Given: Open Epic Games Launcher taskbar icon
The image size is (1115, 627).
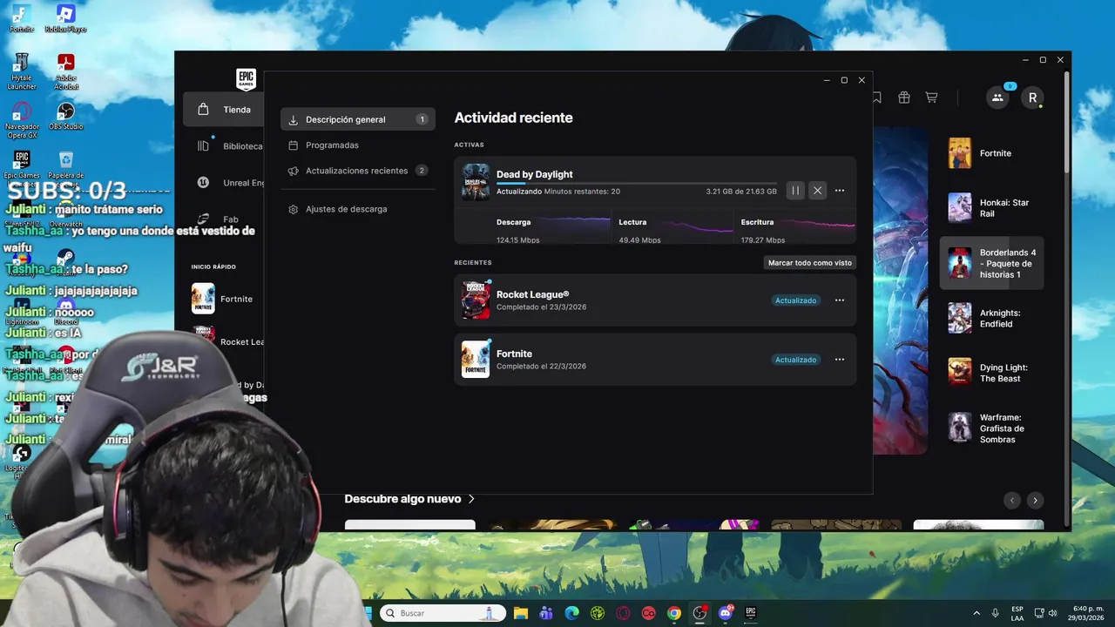Looking at the screenshot, I should [750, 613].
